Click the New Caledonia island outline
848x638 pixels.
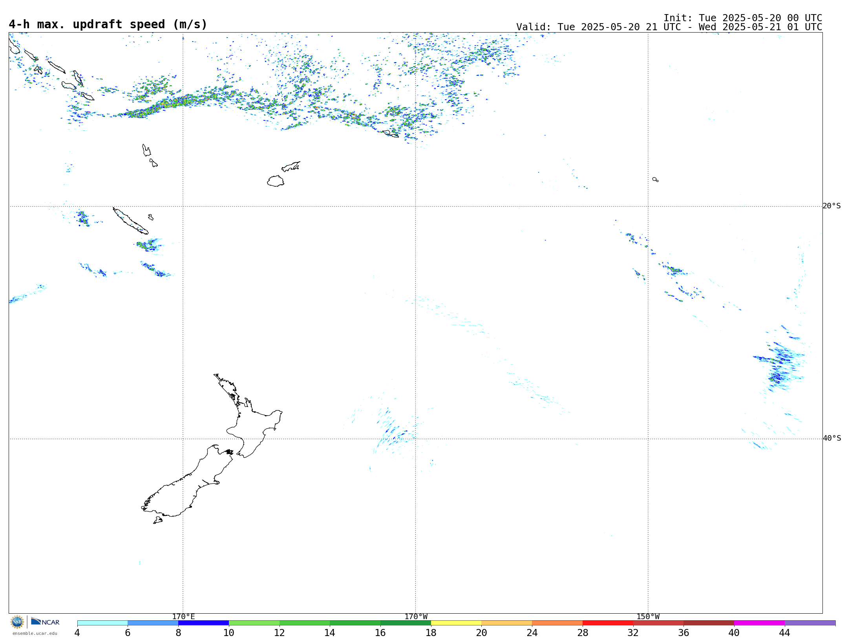tap(130, 221)
